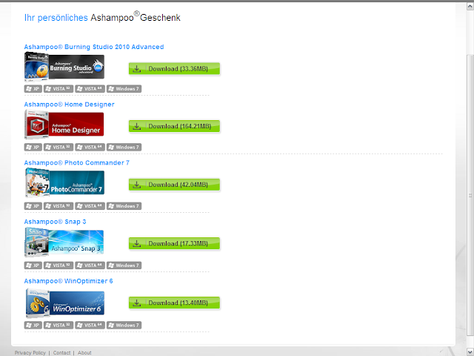Screen dimensions: 474x356
Task: Click the 'Ihr persönliches Ashampoo Geschenk' heading
Action: click(x=102, y=17)
